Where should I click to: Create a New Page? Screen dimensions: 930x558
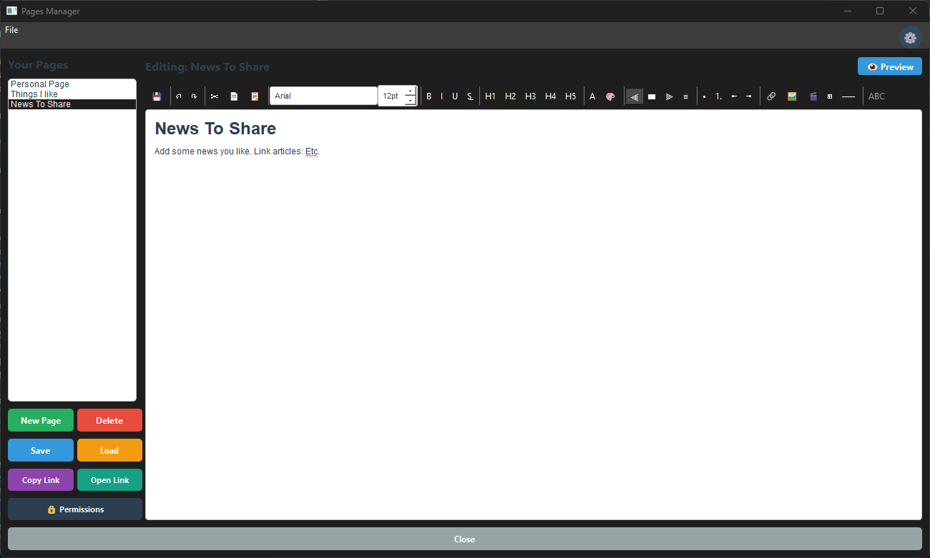pos(41,421)
